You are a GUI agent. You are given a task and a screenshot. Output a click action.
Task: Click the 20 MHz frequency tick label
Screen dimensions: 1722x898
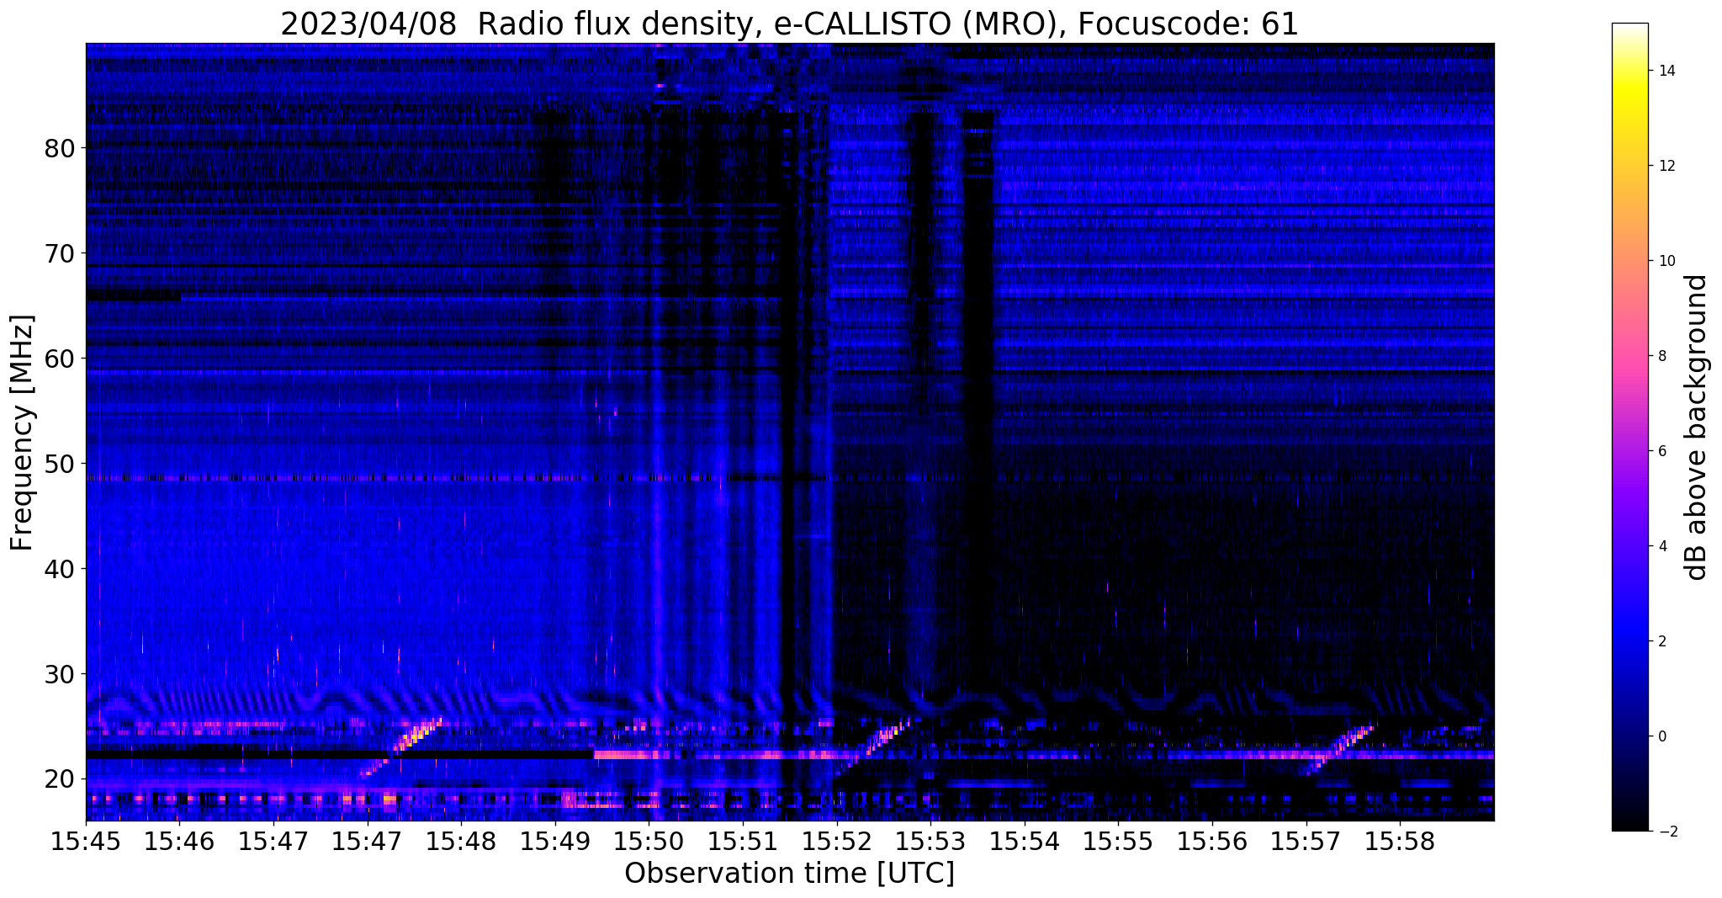click(x=60, y=779)
